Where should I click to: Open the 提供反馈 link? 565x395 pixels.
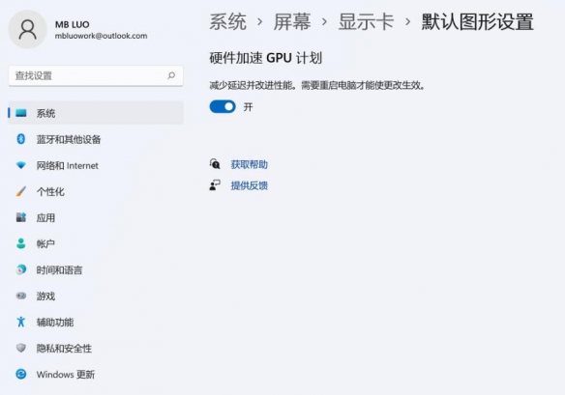pyautogui.click(x=249, y=185)
